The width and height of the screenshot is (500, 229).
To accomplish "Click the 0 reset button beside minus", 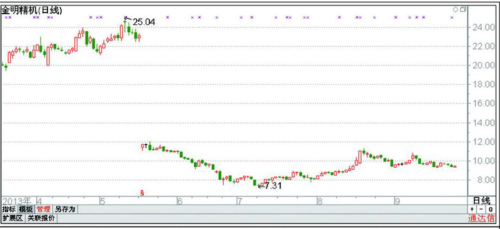I will coord(490,210).
